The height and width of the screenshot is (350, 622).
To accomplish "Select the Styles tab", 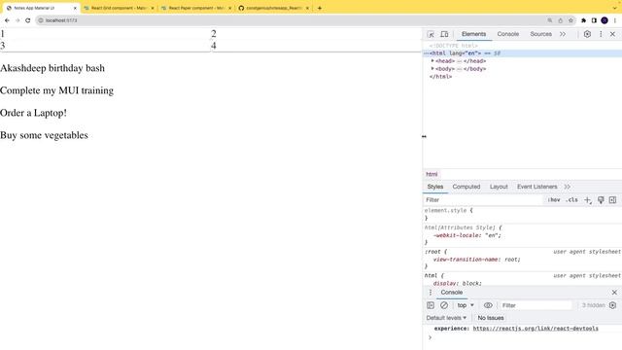I will click(435, 187).
